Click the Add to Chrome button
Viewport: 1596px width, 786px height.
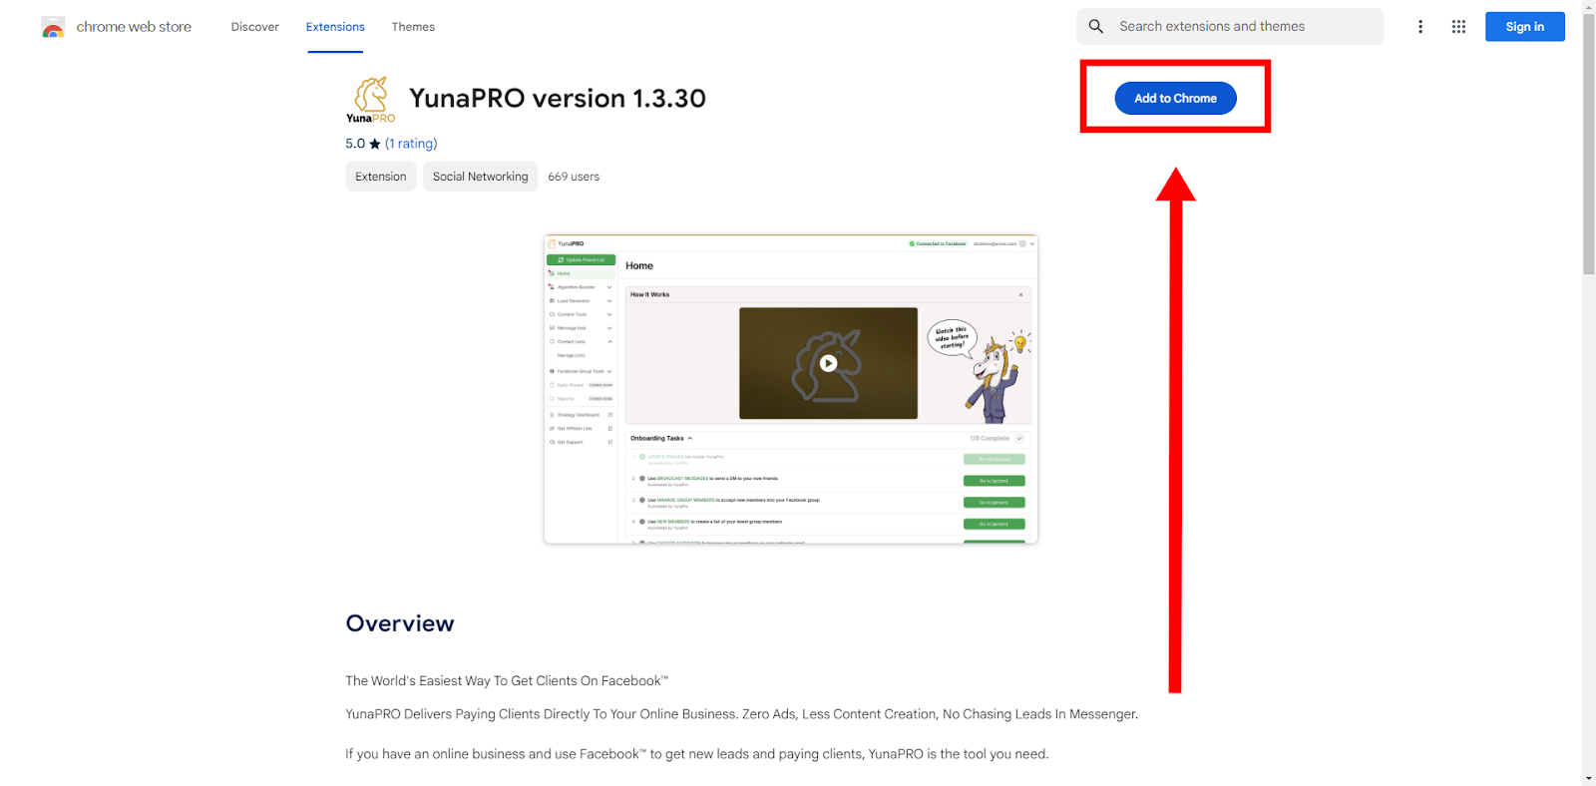point(1175,98)
